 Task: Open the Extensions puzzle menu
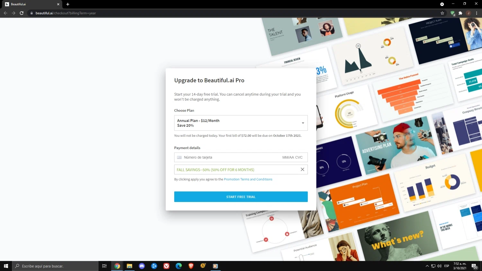(460, 13)
